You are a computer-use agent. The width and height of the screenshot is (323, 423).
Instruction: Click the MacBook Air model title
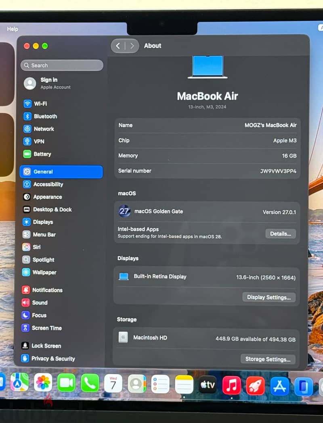[208, 96]
